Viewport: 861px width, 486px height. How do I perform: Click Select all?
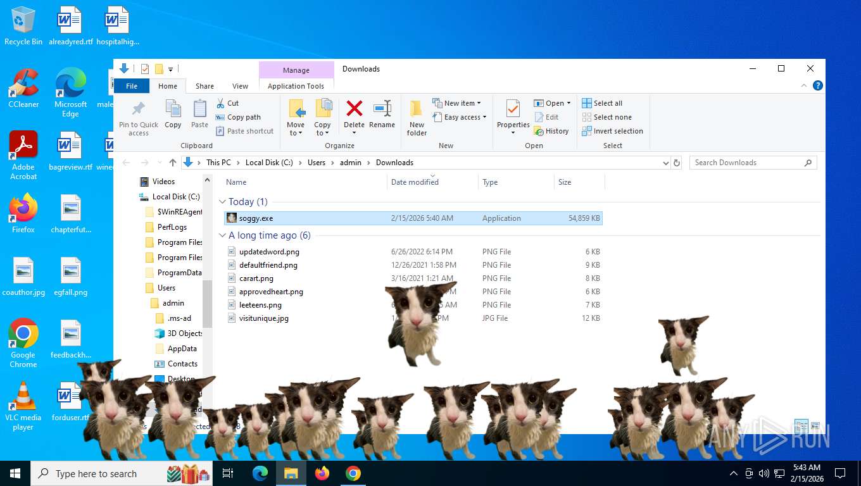[602, 103]
